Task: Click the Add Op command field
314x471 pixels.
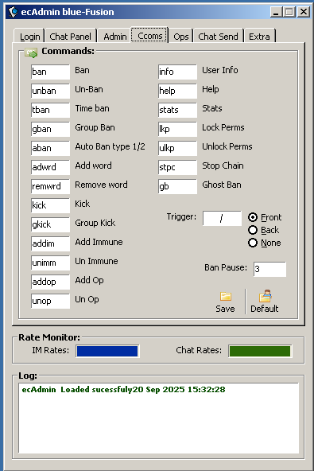Action: [x=50, y=282]
